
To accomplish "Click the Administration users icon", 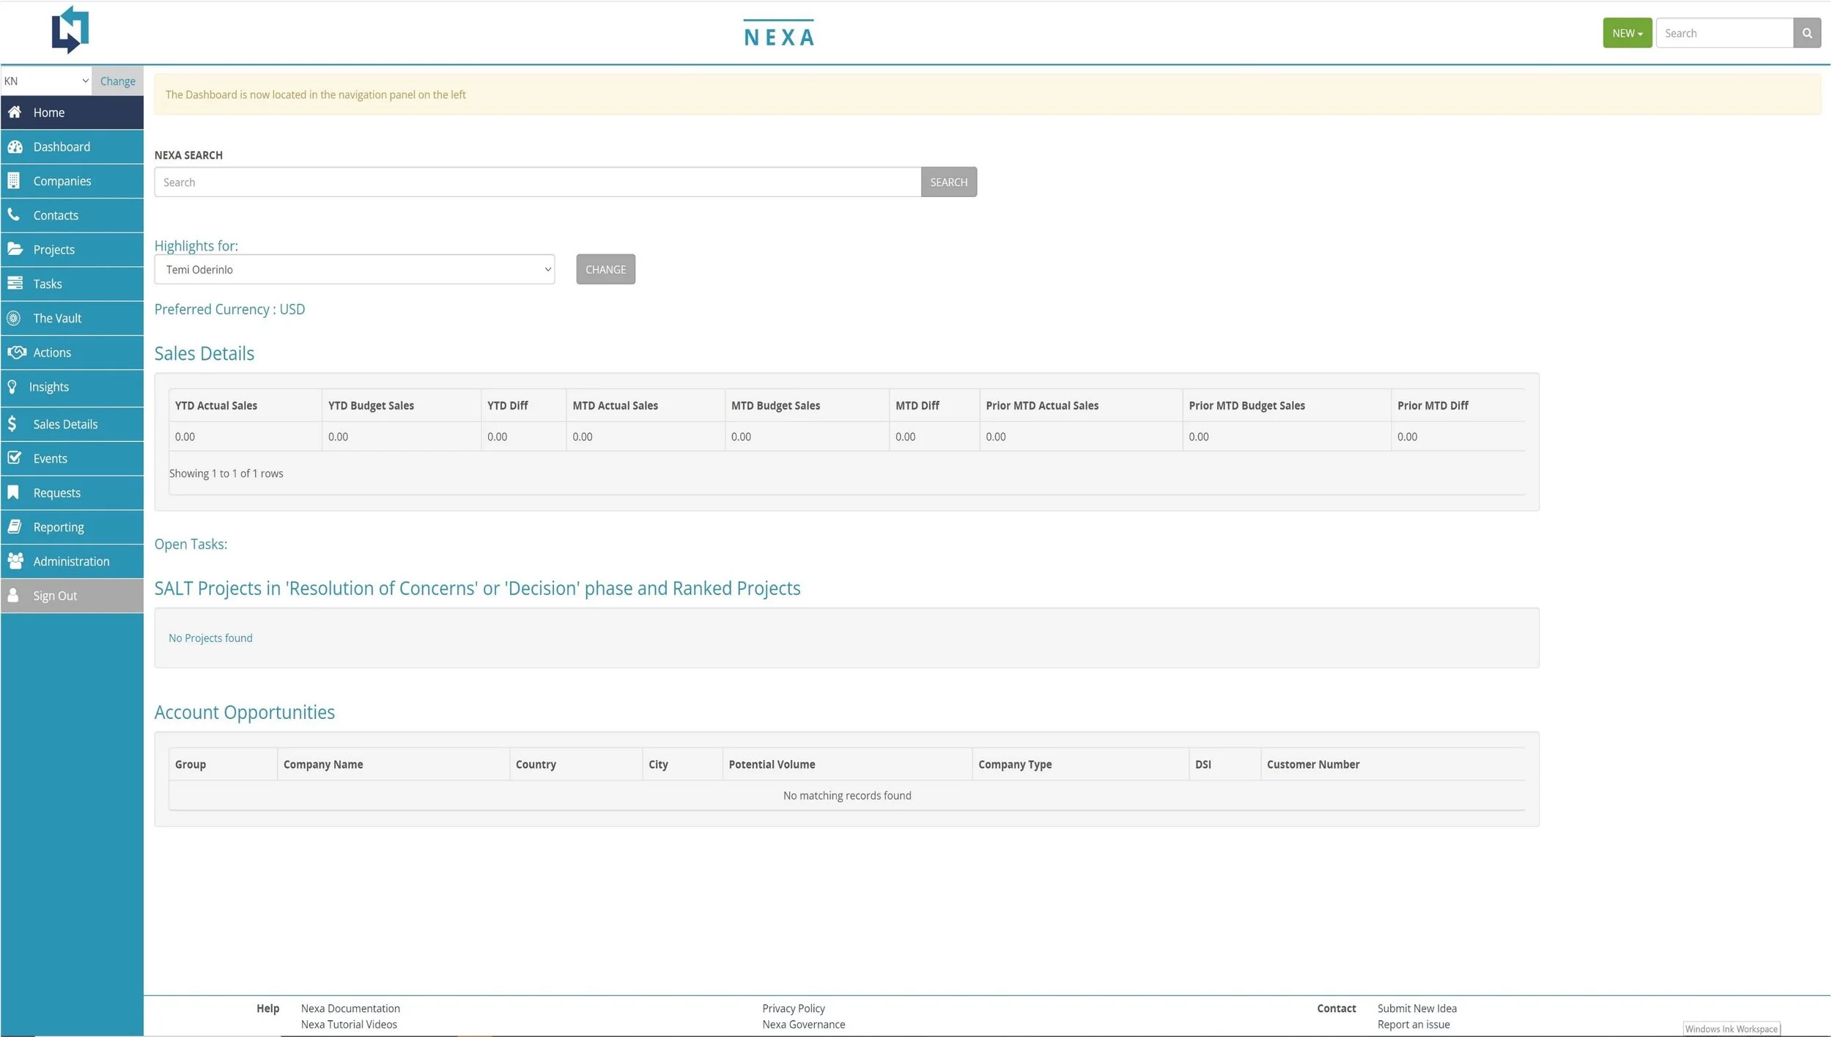I will tap(15, 561).
